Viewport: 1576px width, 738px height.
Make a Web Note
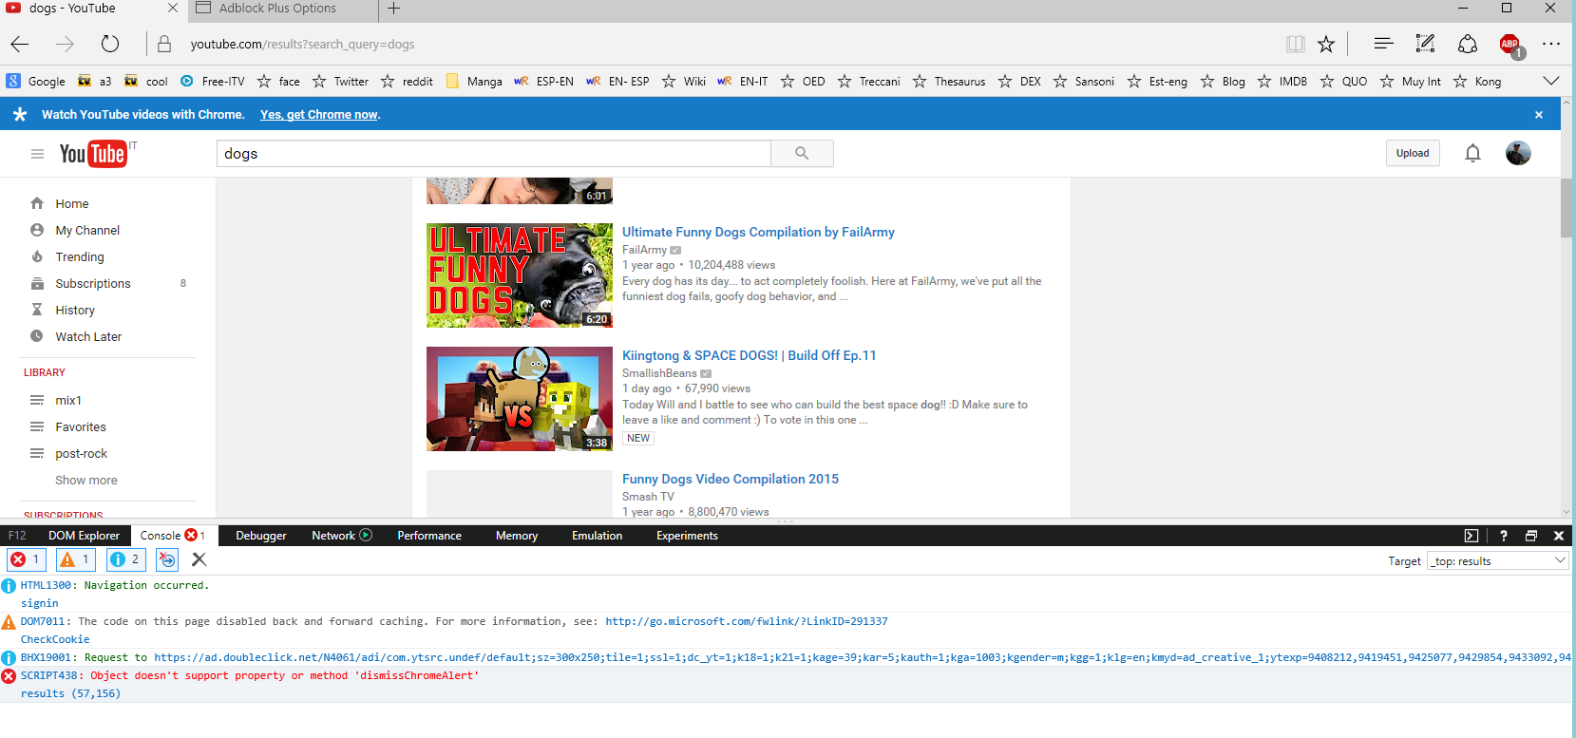coord(1425,44)
